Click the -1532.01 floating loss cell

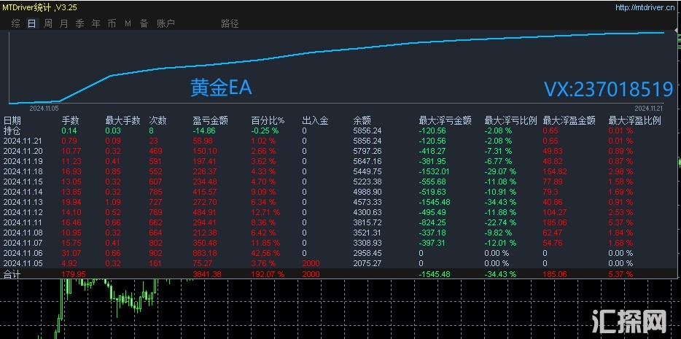coord(434,171)
